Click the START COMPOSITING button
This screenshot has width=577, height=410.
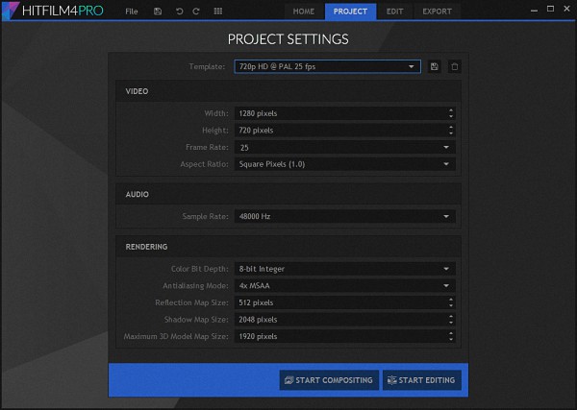[329, 380]
